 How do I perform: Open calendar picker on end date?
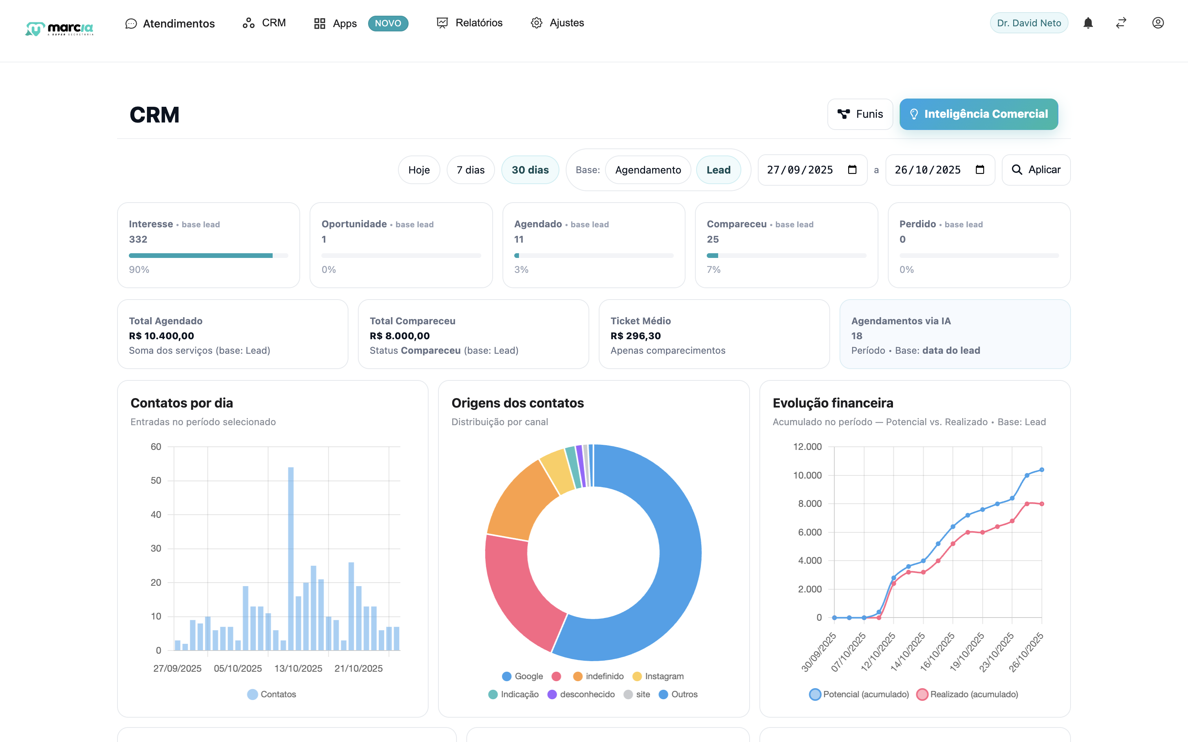pyautogui.click(x=980, y=170)
